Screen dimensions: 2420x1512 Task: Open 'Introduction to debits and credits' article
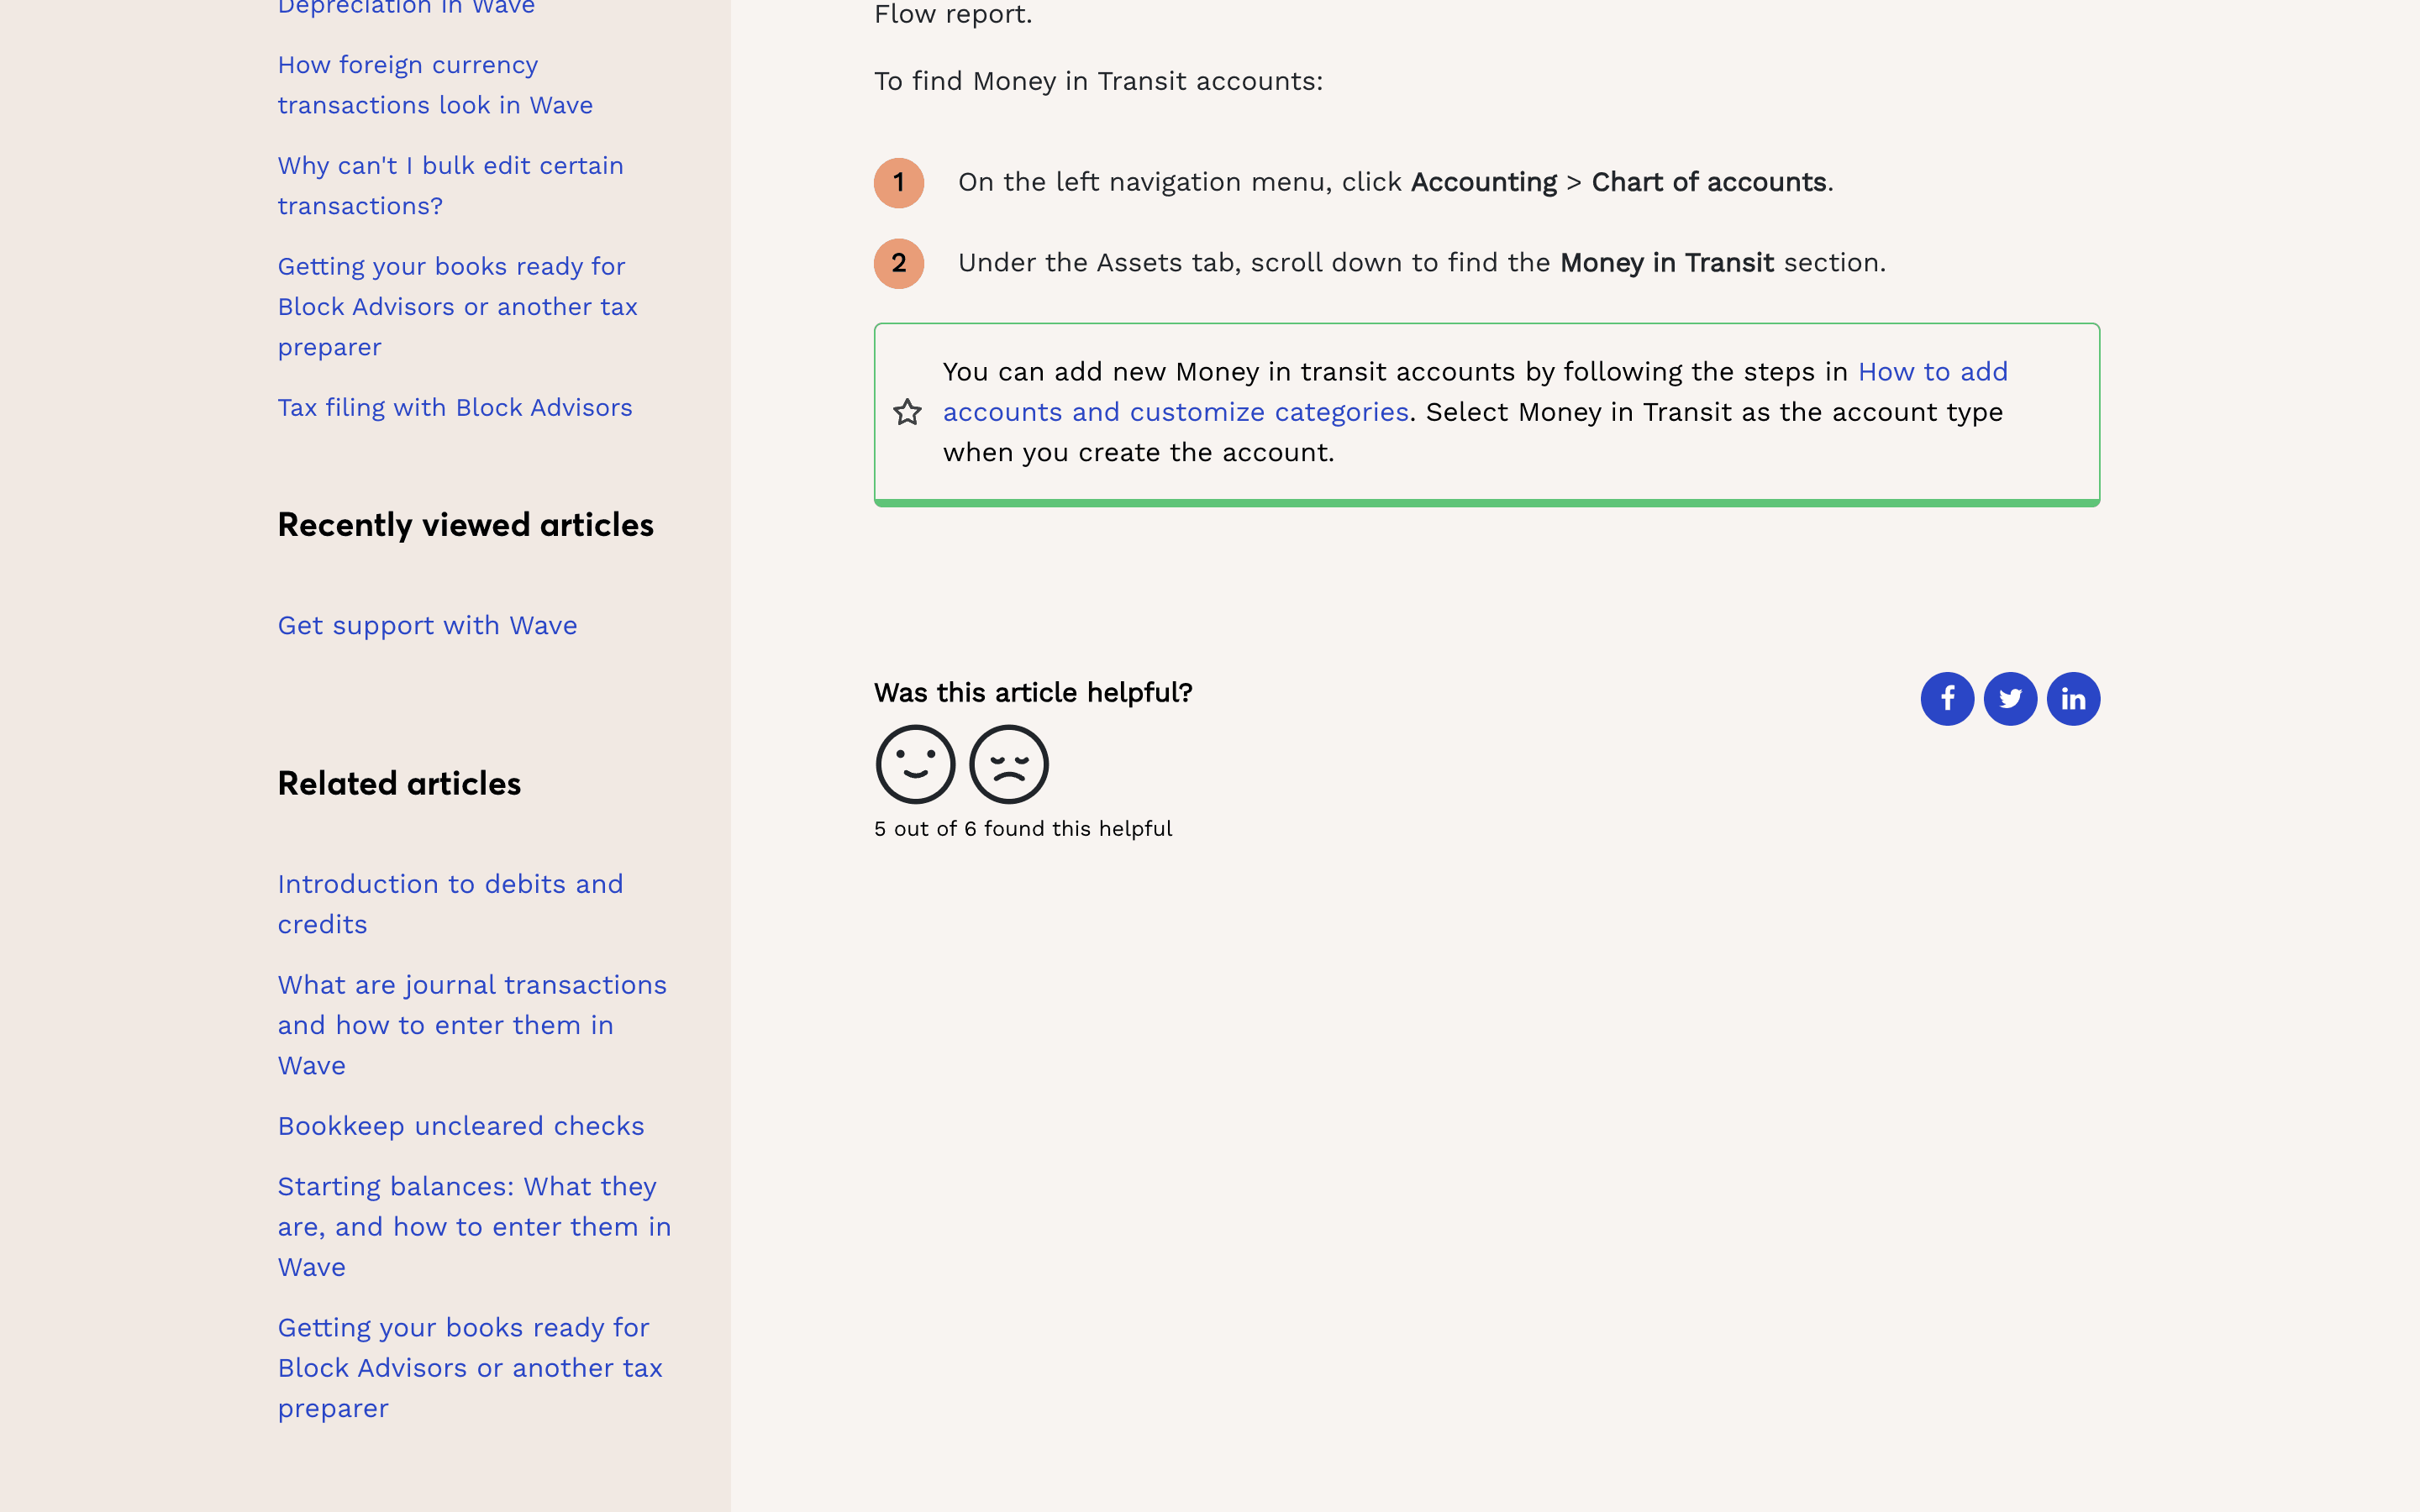(450, 904)
